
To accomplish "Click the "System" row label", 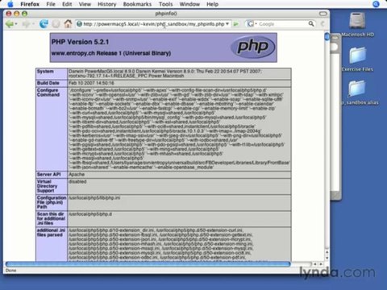I will click(45, 72).
